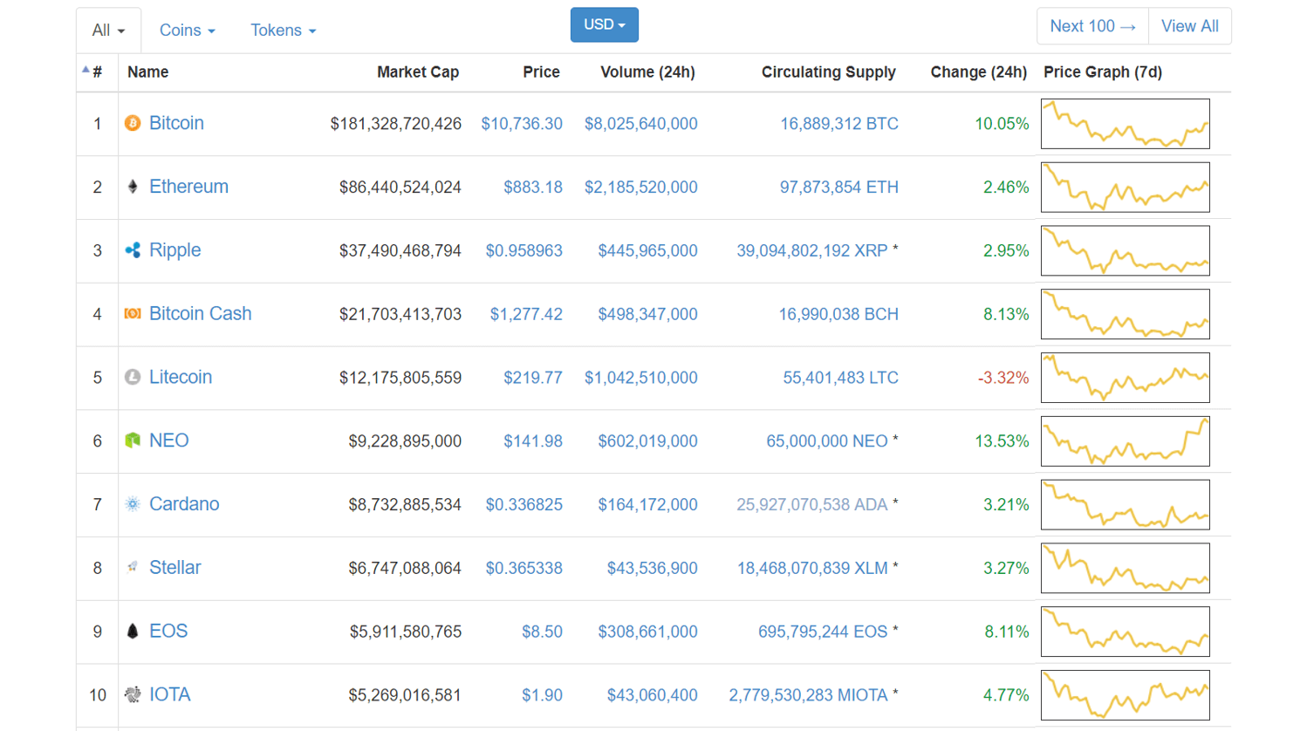Open the Ripple name link
1307x731 pixels.
tap(174, 250)
